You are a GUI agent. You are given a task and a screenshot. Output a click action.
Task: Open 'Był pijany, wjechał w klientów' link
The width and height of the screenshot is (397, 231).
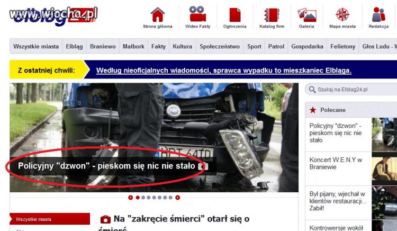click(338, 201)
